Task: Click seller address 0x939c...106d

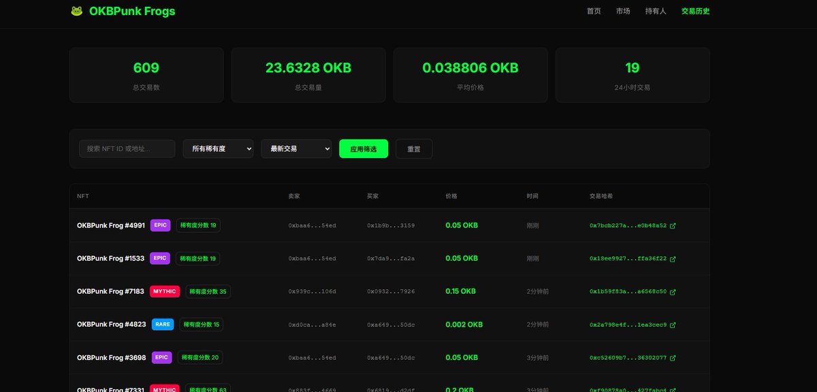Action: pos(312,291)
